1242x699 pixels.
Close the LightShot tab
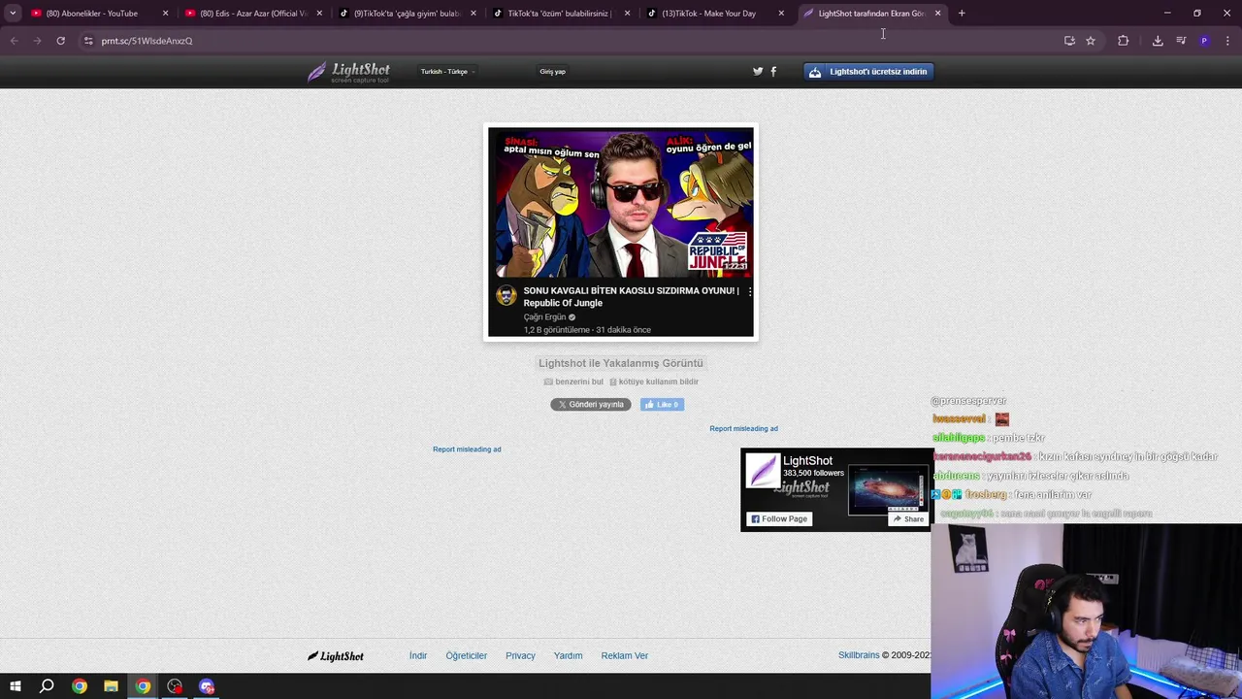point(937,14)
